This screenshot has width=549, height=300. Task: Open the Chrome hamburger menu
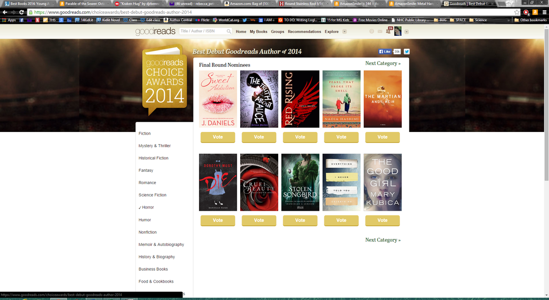click(544, 12)
